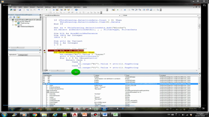Screen dimensions: 209x117
Task: Remove breakpoint dot beside Set blk line
Action: (44, 51)
